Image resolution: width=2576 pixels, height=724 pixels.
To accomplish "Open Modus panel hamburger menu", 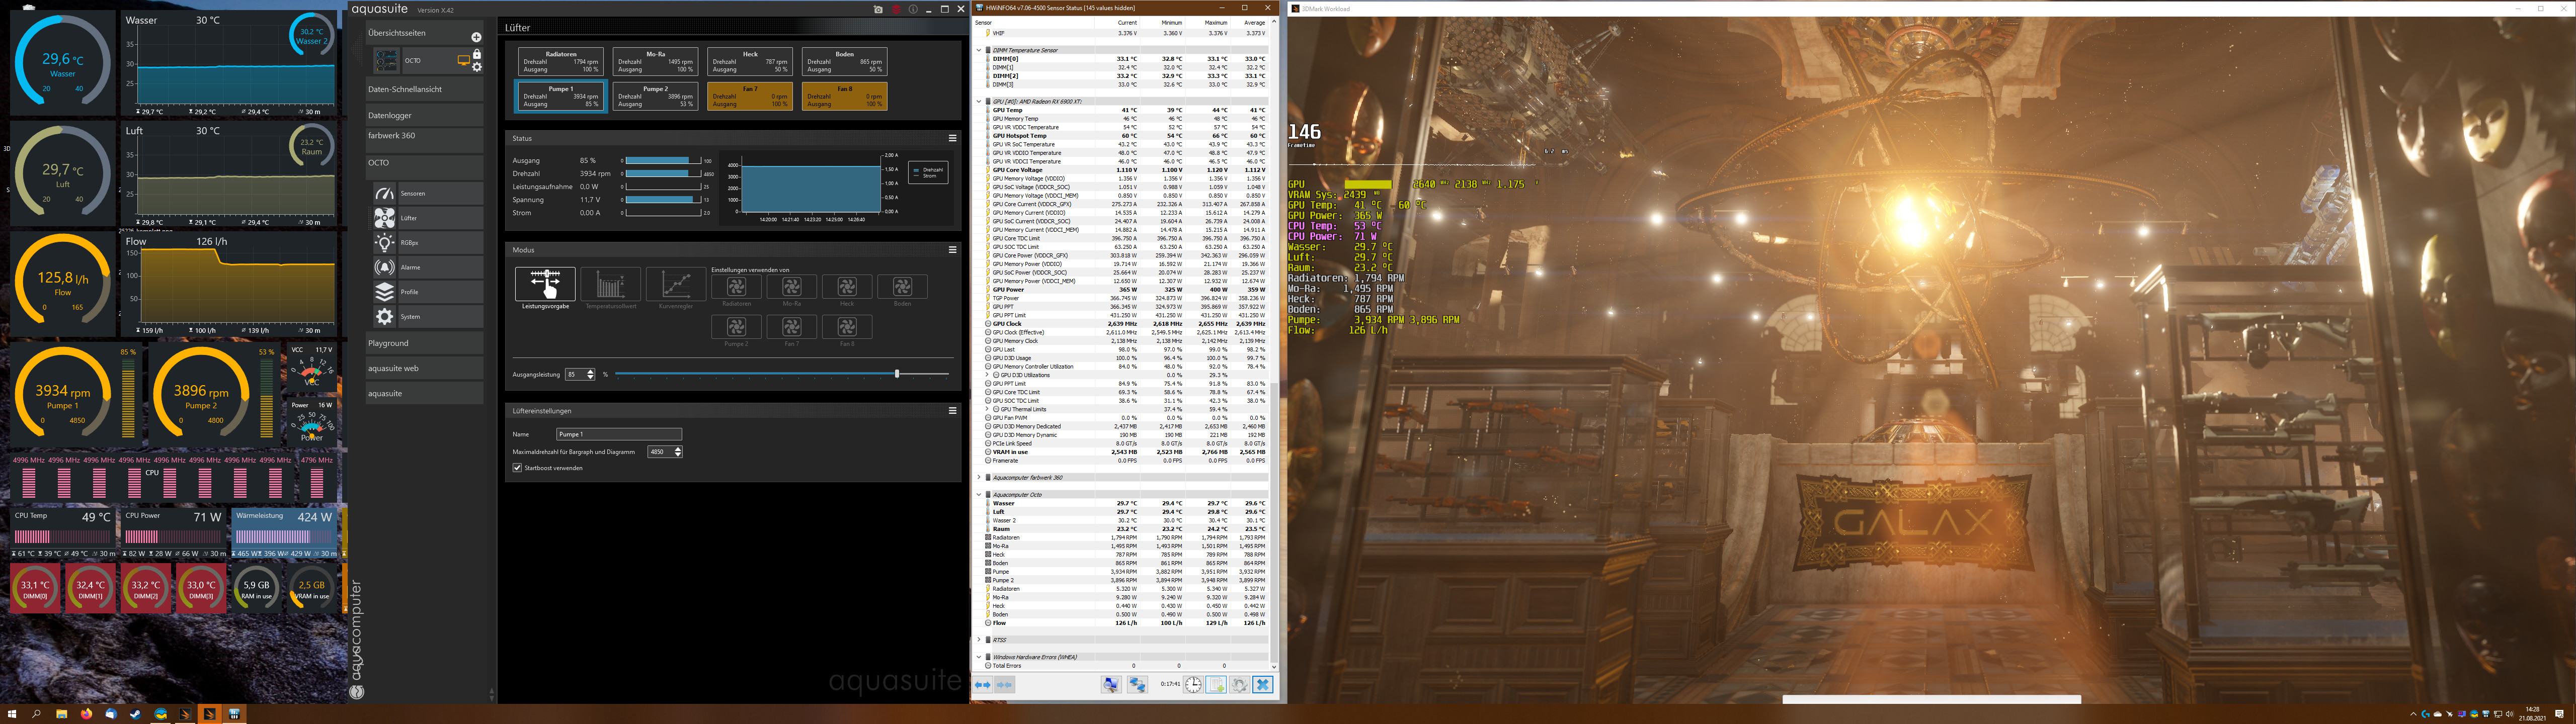I will (x=952, y=250).
